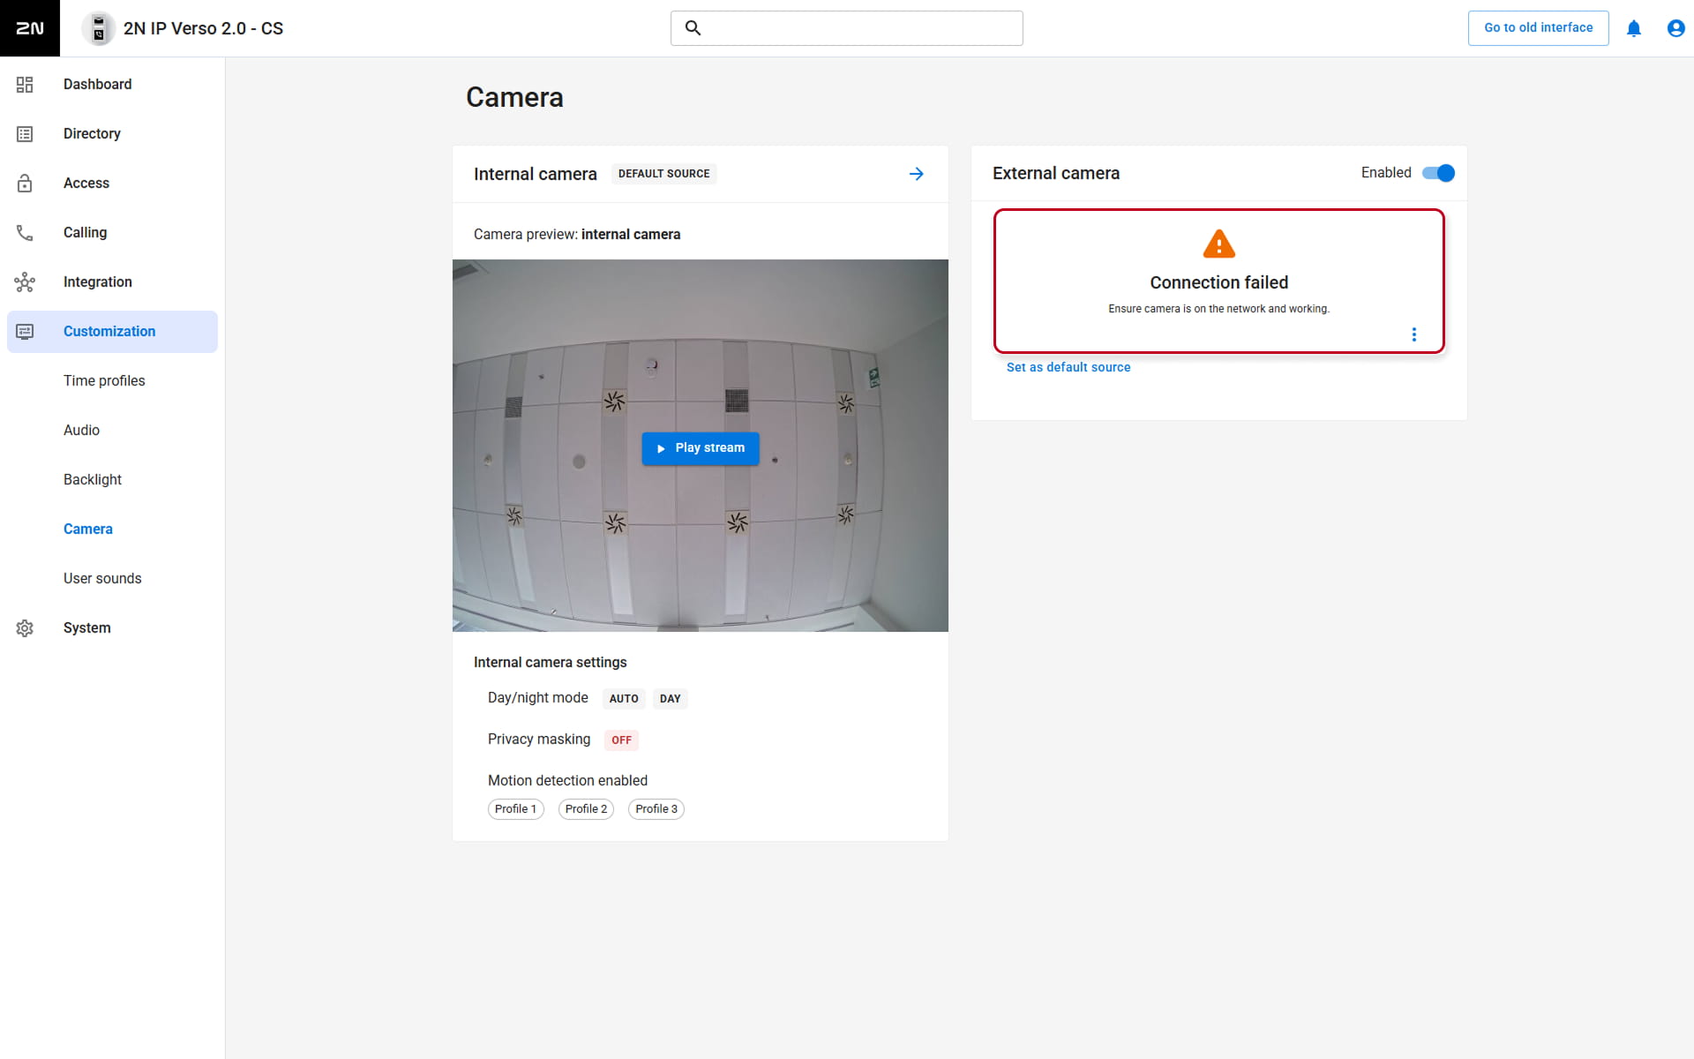
Task: Click Go to old interface button
Action: (x=1539, y=28)
